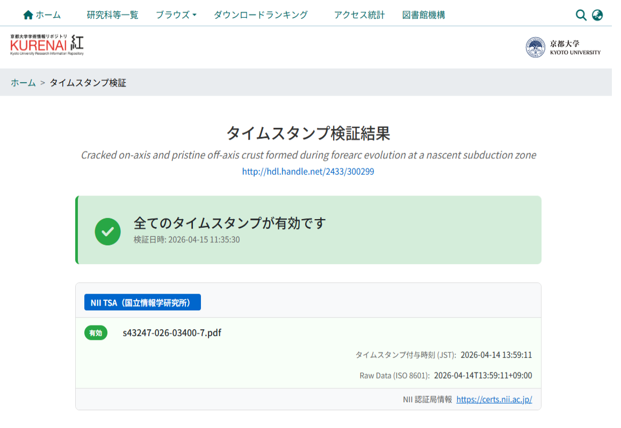Click the green checkmark success icon

(107, 231)
